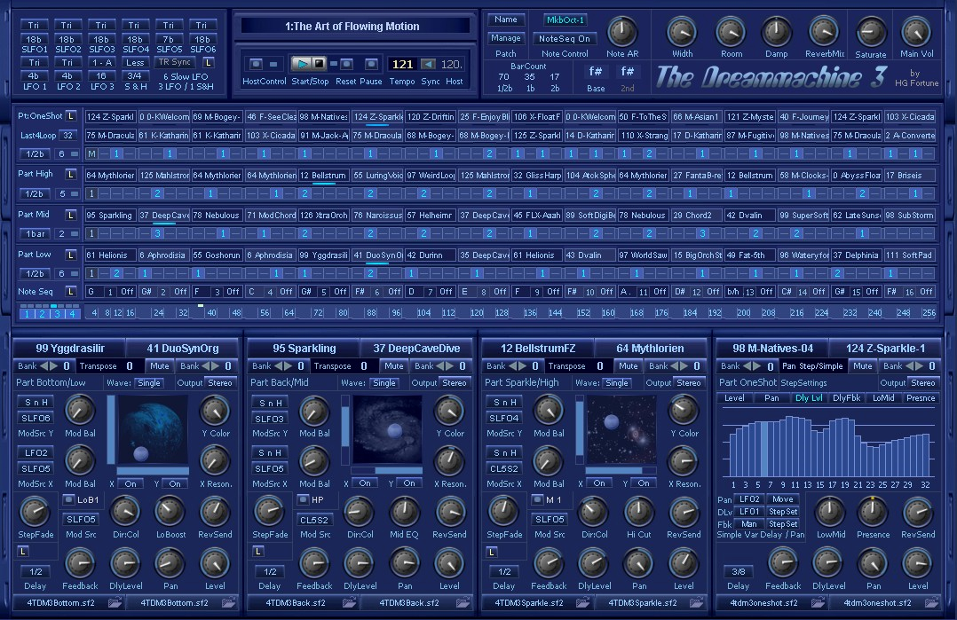Click Bank right arrow under 95 Sparkling

pyautogui.click(x=288, y=365)
